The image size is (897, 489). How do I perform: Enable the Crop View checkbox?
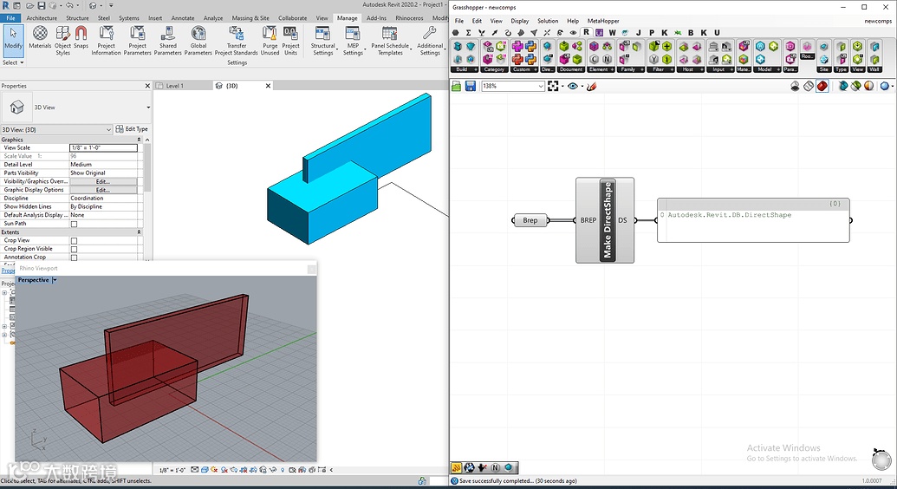coord(74,240)
